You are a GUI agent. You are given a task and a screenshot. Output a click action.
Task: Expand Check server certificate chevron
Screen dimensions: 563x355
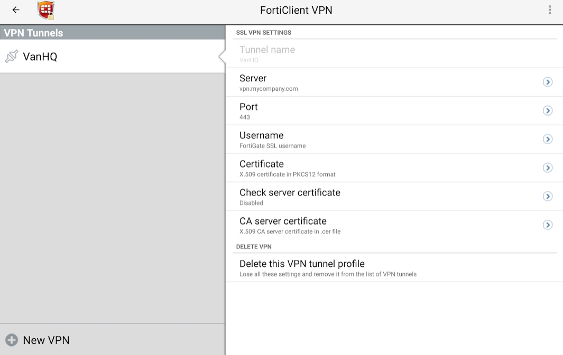(548, 196)
